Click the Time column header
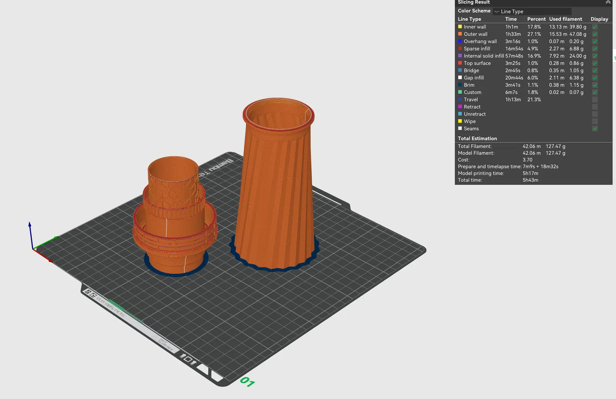This screenshot has height=399, width=616. click(x=511, y=19)
